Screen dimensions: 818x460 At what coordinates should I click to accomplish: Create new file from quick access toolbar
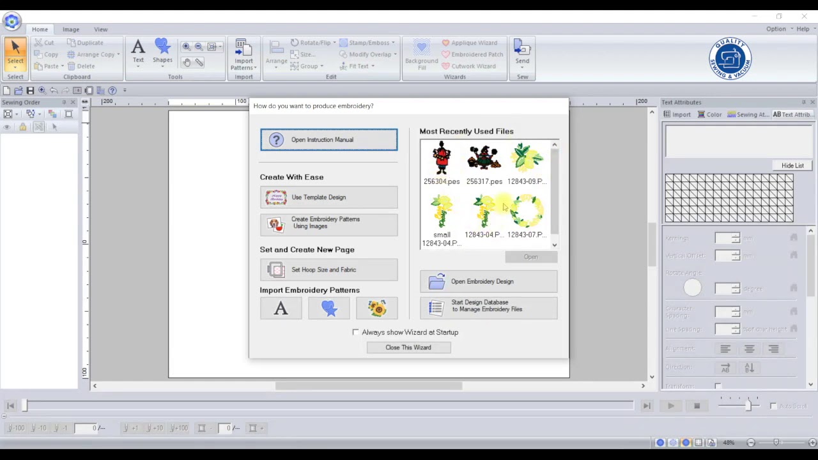pos(6,91)
